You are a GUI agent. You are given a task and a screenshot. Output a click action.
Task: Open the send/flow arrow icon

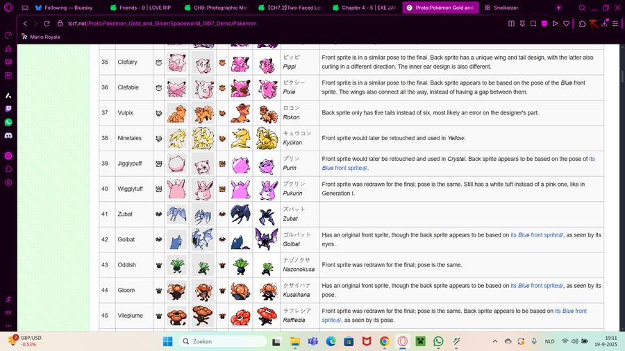tap(556, 24)
